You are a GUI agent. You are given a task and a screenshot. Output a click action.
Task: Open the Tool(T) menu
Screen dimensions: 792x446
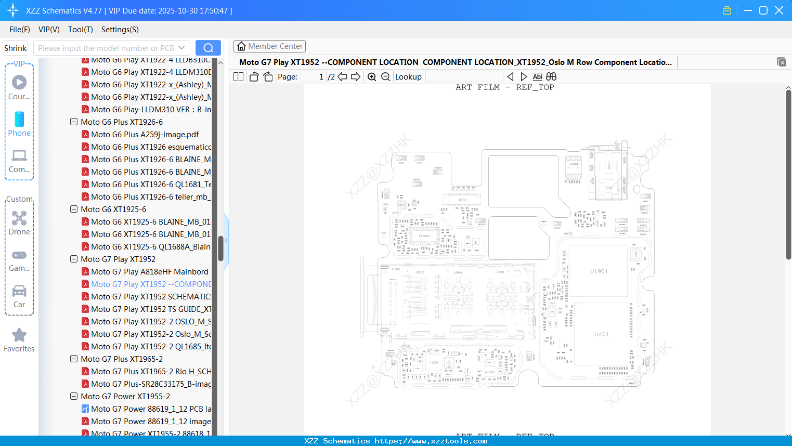coord(80,30)
